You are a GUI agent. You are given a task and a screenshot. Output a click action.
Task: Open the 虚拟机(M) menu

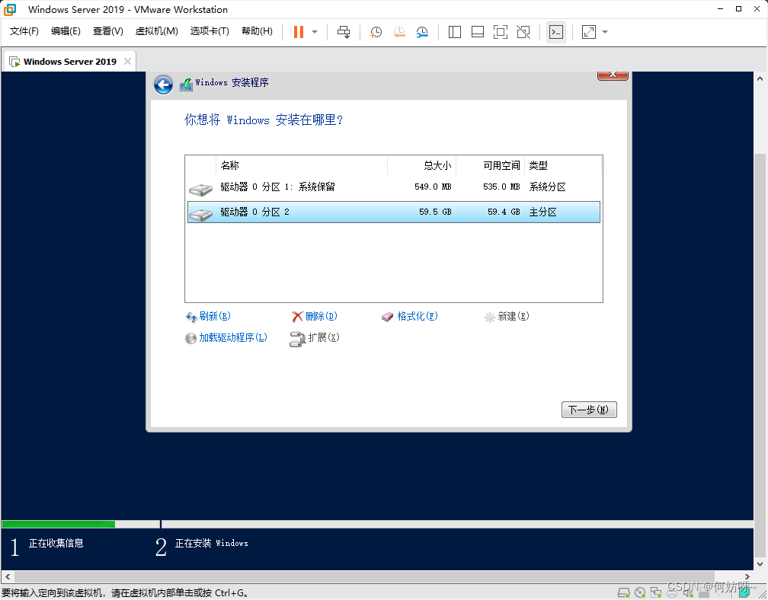(157, 31)
